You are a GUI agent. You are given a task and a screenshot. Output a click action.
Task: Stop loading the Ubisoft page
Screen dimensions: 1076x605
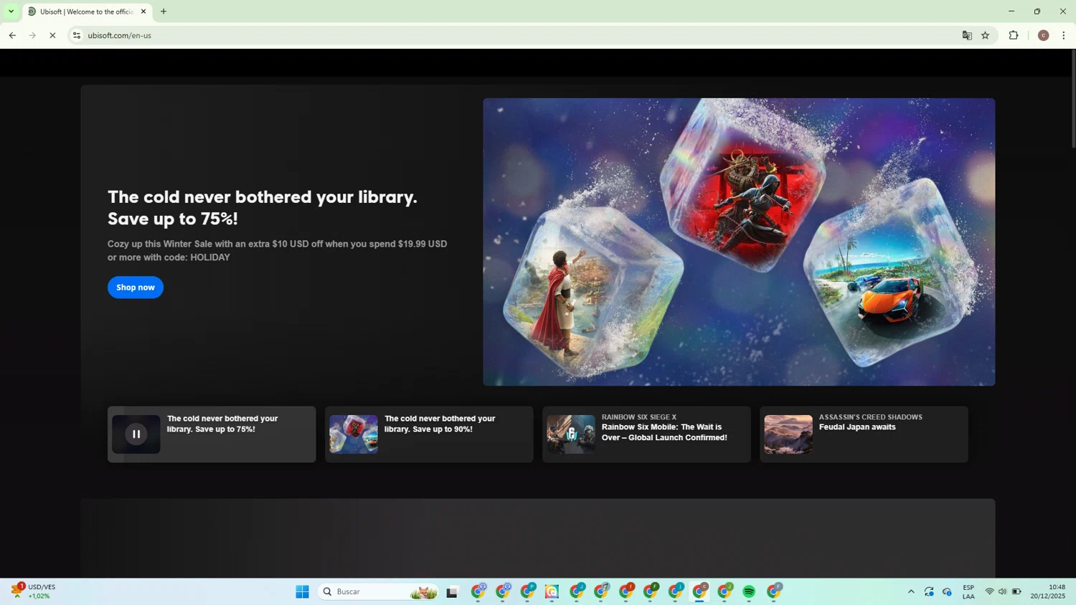[52, 35]
